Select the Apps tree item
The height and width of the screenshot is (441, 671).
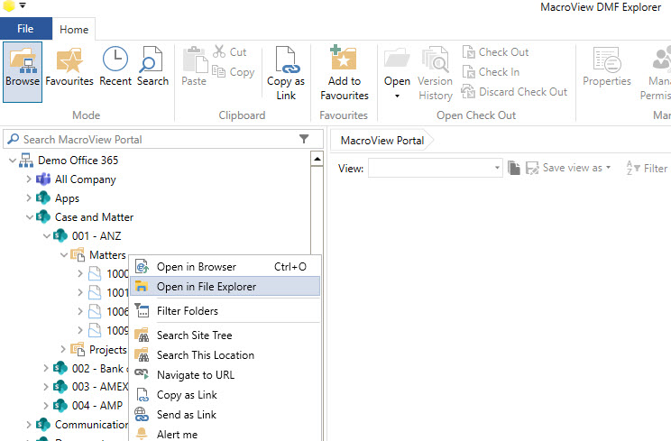67,198
